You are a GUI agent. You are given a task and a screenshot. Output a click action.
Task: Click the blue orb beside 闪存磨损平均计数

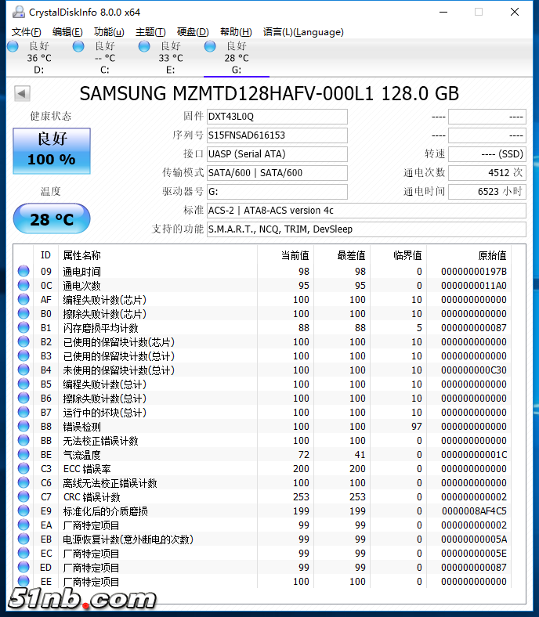pos(24,328)
